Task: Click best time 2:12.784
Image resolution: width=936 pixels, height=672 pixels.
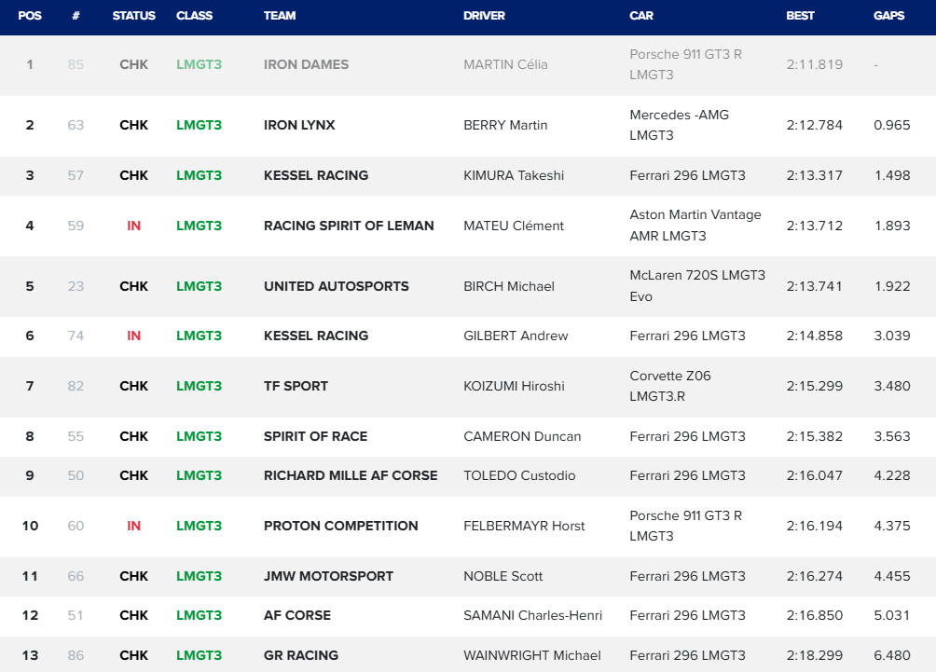Action: [x=814, y=125]
